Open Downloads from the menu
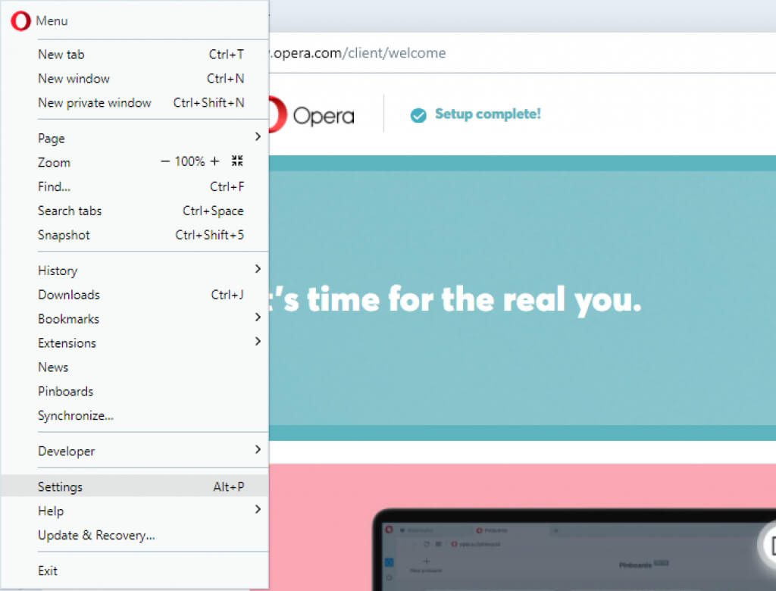The width and height of the screenshot is (776, 591). [135, 295]
